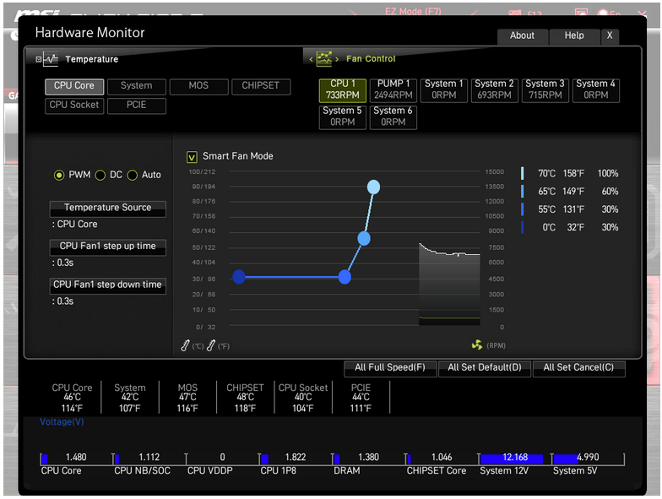Click the CPU Core 46°C reading

[73, 398]
